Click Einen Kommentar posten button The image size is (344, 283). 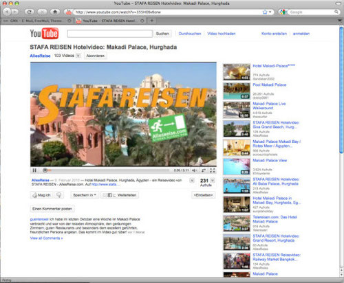point(52,209)
